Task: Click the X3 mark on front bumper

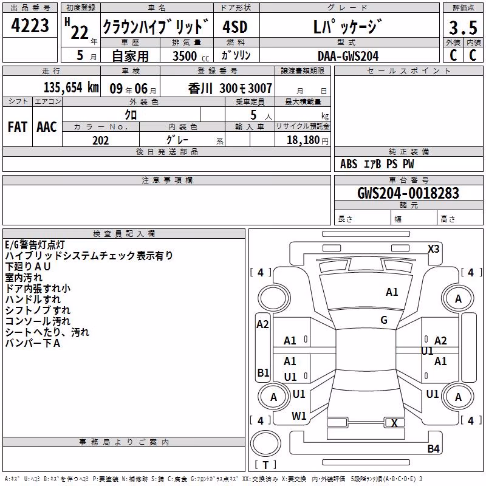Action: (x=433, y=249)
